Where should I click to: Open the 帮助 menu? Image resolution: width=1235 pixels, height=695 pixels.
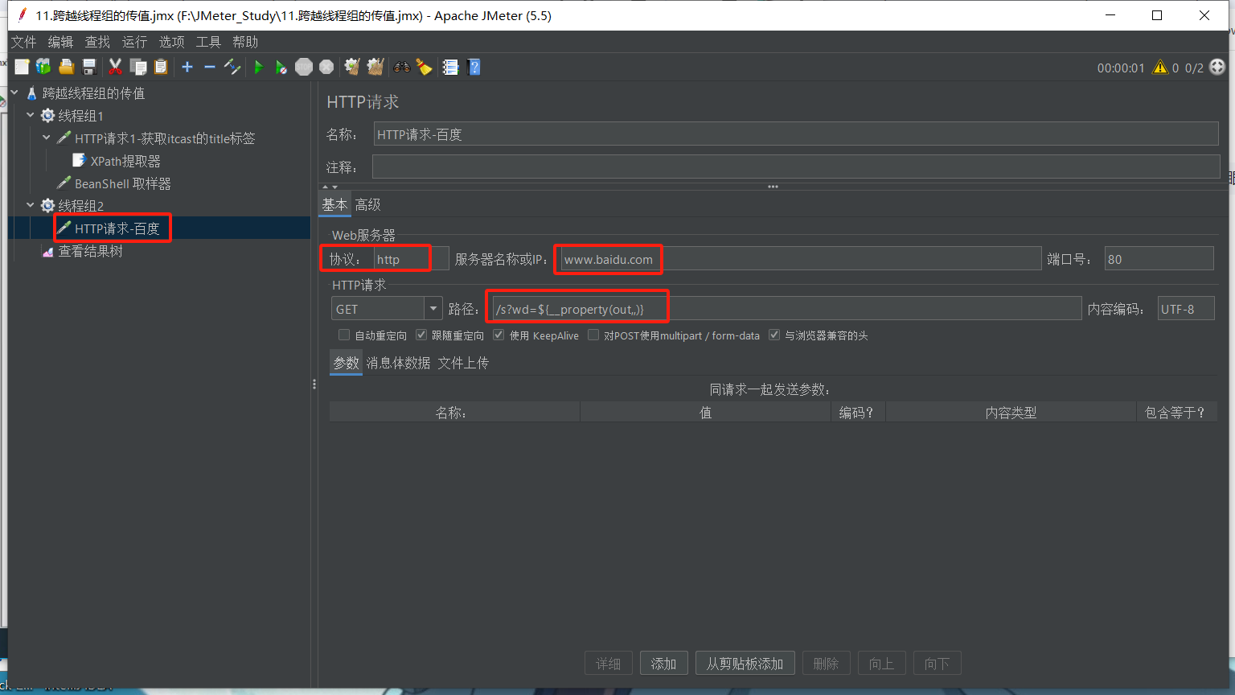point(245,42)
